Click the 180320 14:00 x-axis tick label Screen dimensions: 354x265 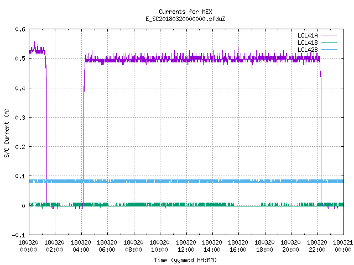(212, 246)
